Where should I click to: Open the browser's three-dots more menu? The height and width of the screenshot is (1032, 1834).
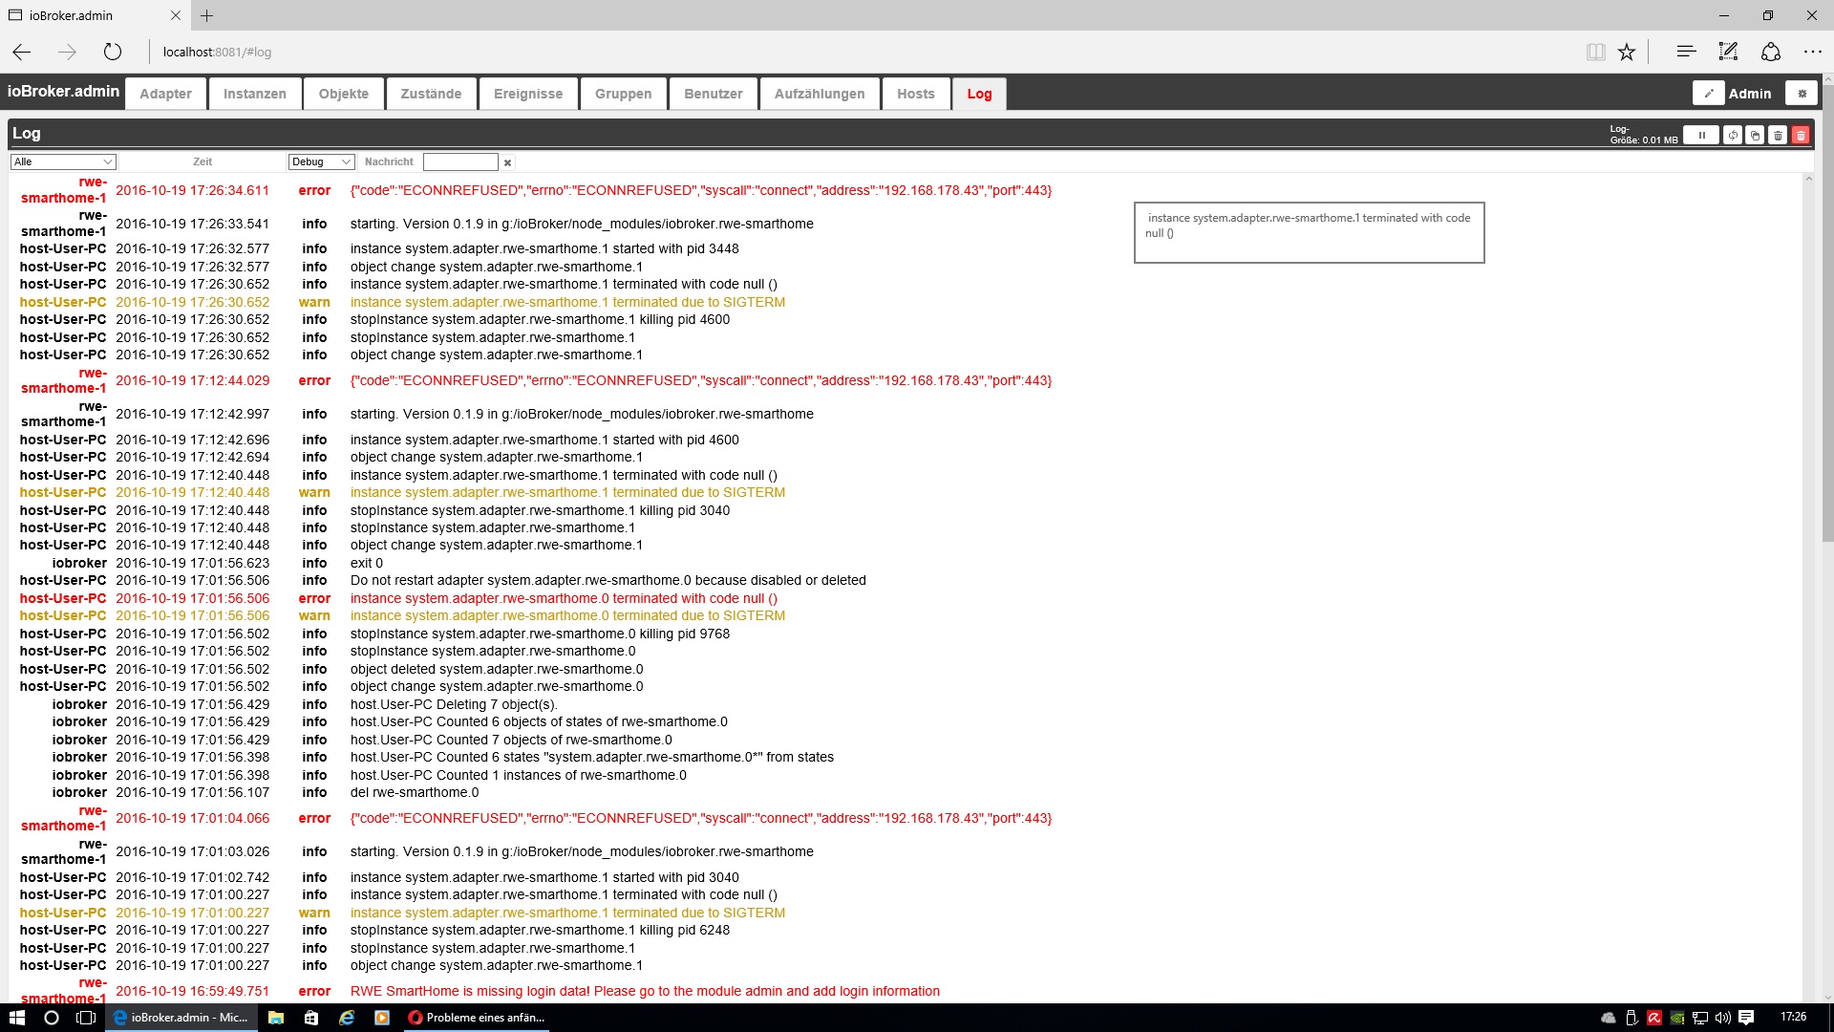[x=1812, y=52]
